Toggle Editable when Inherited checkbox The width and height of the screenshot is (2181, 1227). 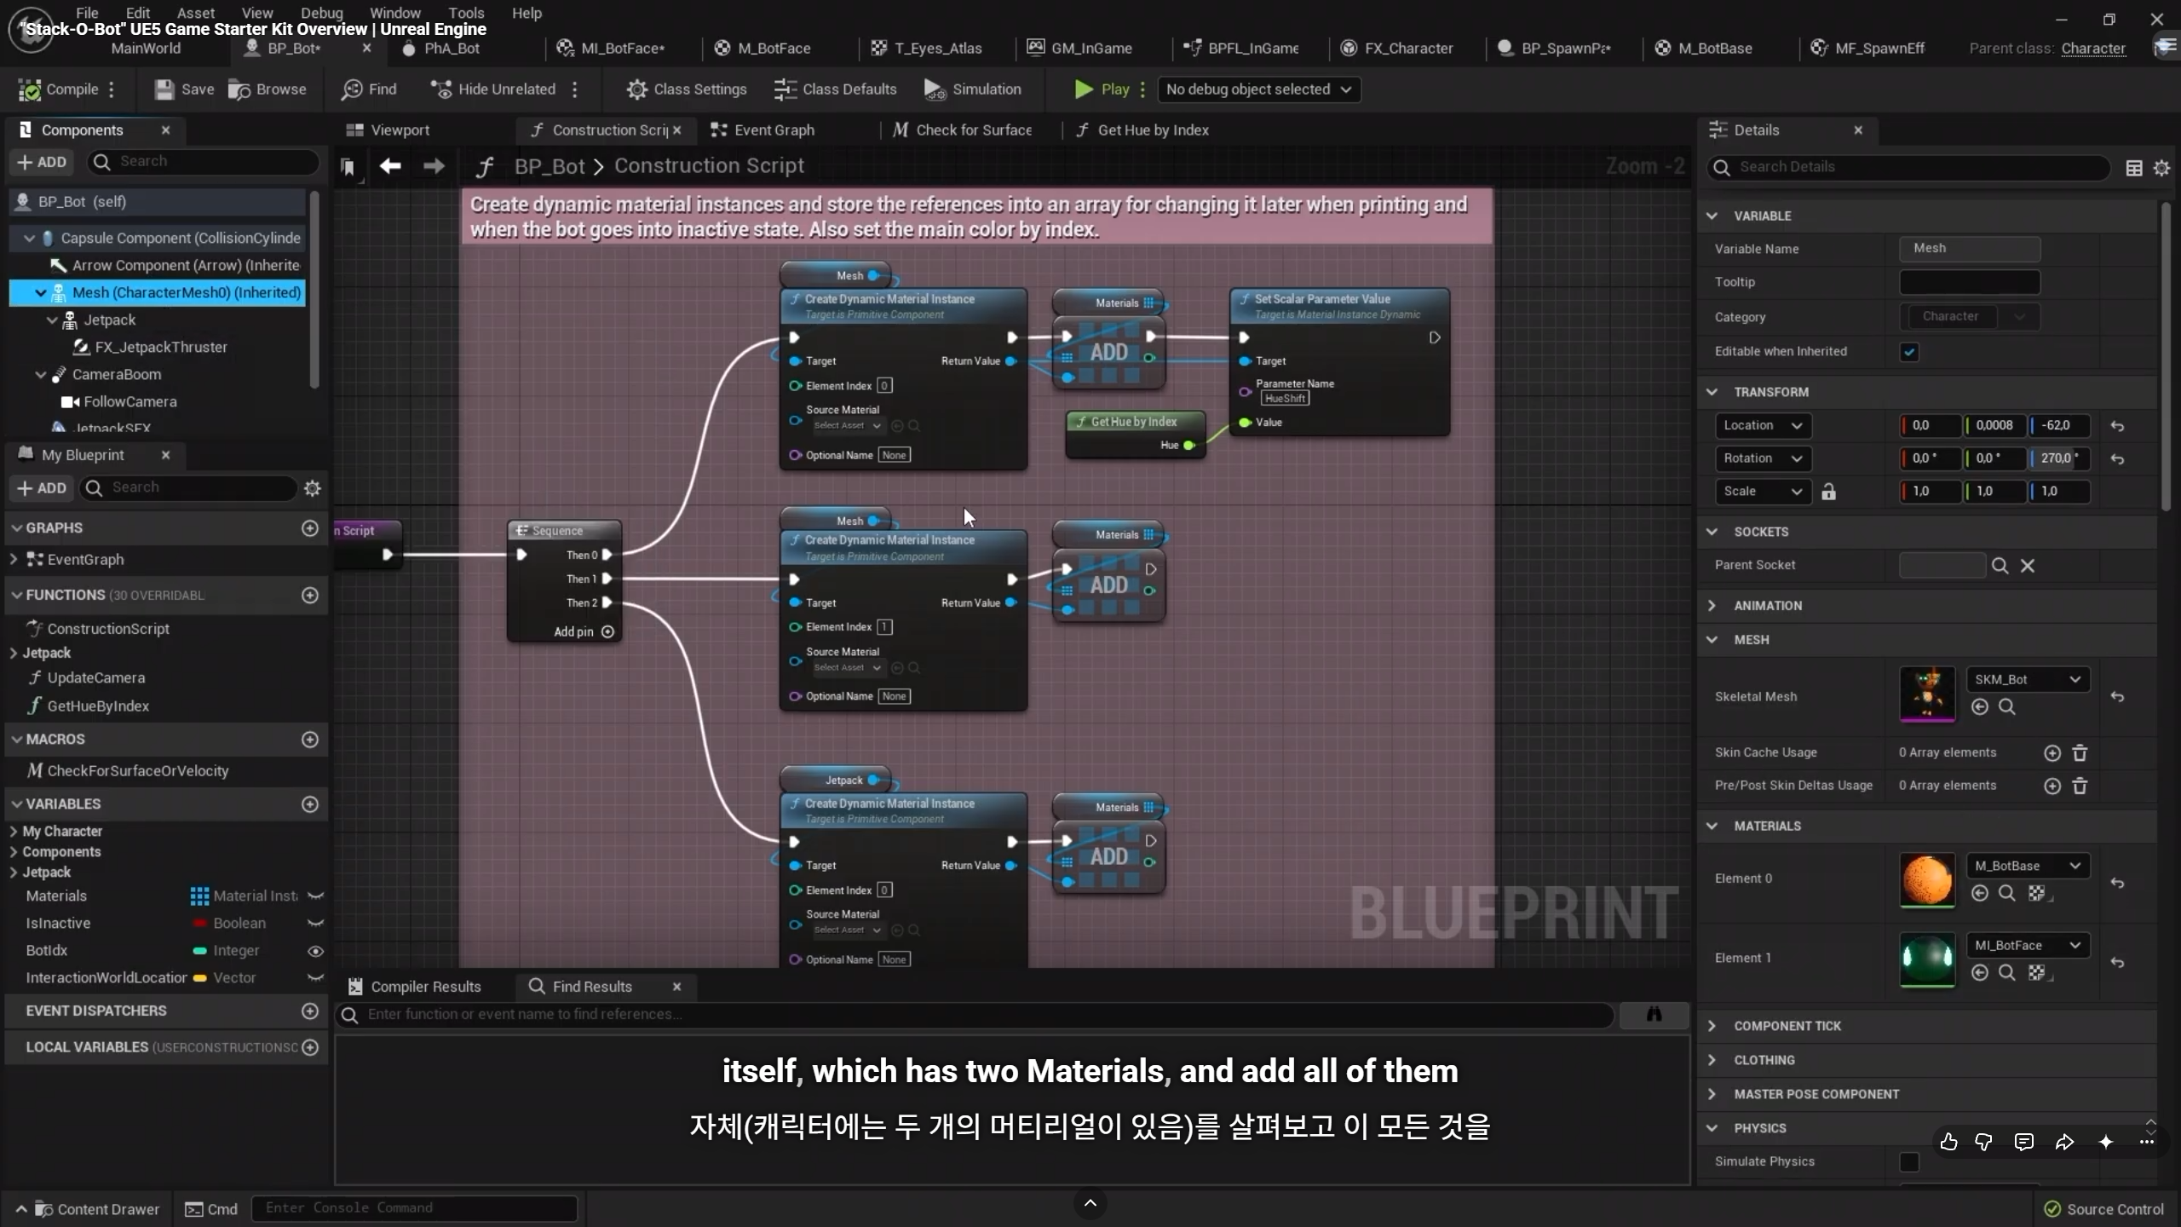point(1909,352)
